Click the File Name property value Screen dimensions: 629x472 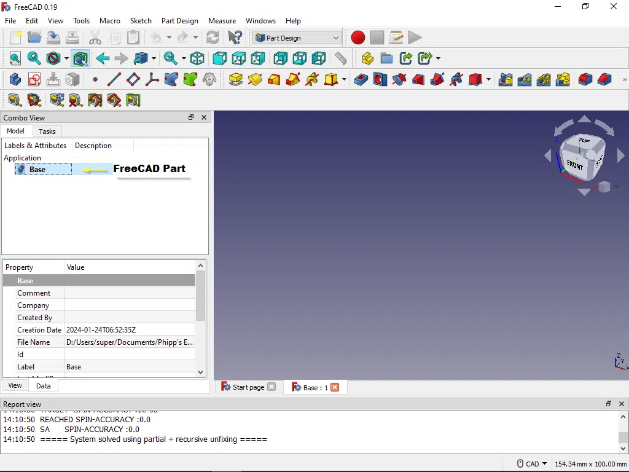130,342
